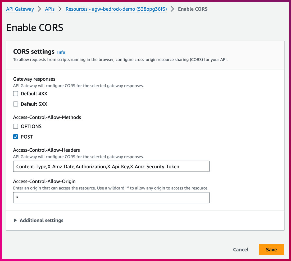Enable the Default 4XX gateway response checkbox

click(16, 94)
